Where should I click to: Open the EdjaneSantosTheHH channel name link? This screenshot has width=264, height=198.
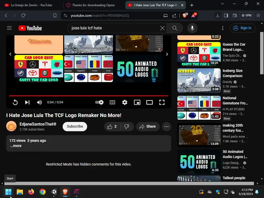coord(38,124)
